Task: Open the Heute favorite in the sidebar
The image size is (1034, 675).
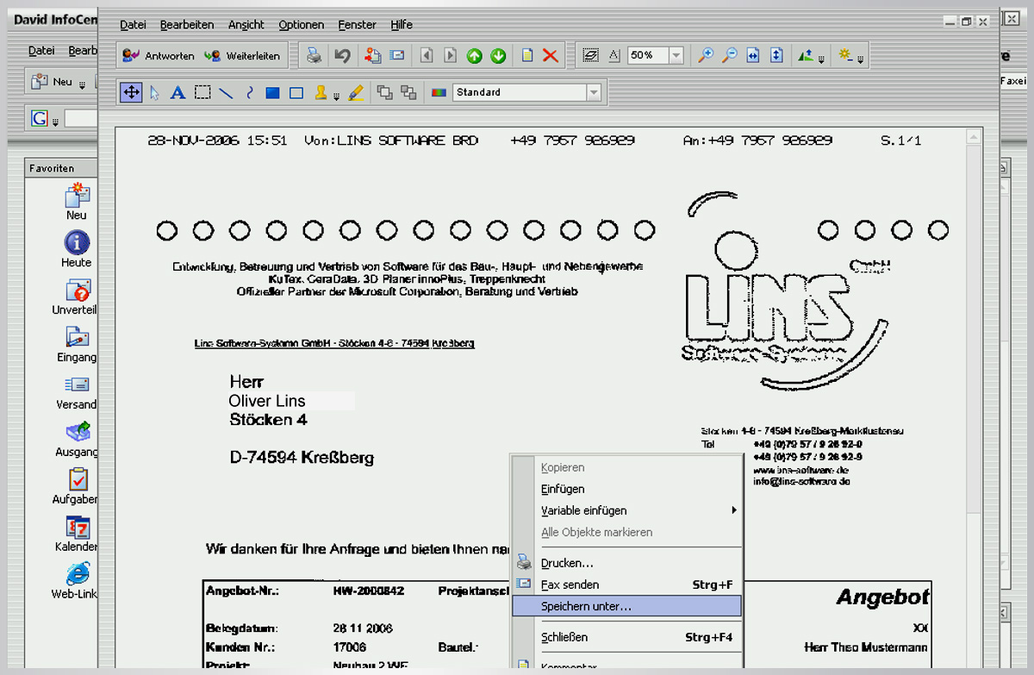Action: tap(77, 249)
